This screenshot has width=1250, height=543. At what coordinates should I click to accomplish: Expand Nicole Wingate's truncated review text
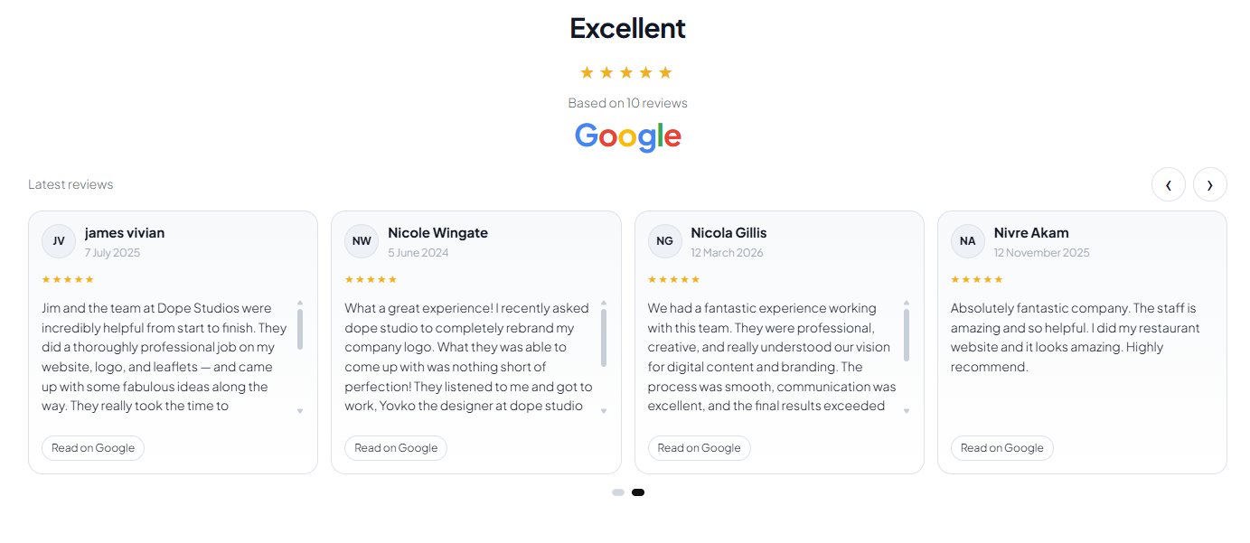coord(603,410)
